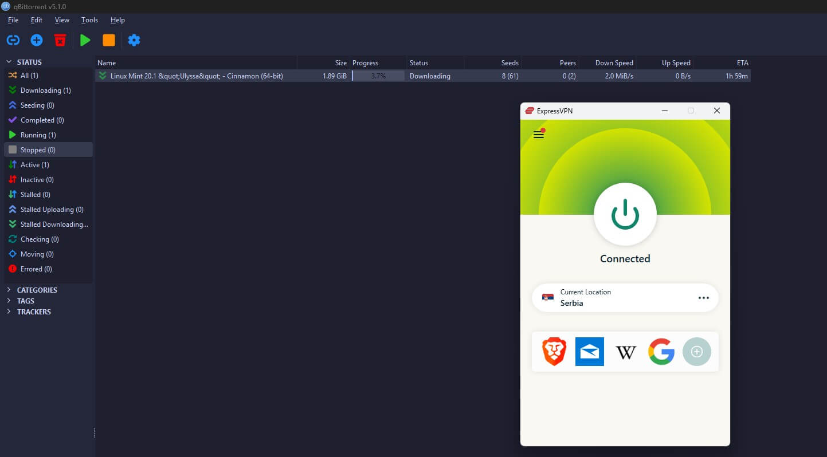Open the ExpressVPN hamburger menu
This screenshot has height=457, width=827.
point(538,134)
